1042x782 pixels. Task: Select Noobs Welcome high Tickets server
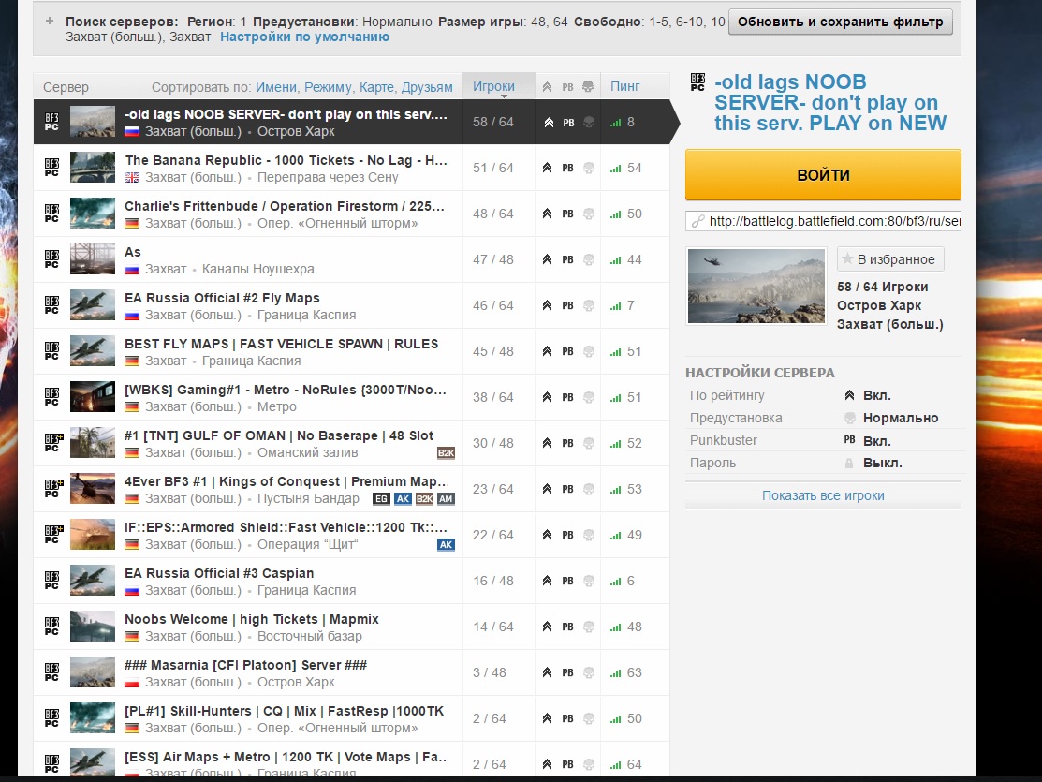[351, 627]
